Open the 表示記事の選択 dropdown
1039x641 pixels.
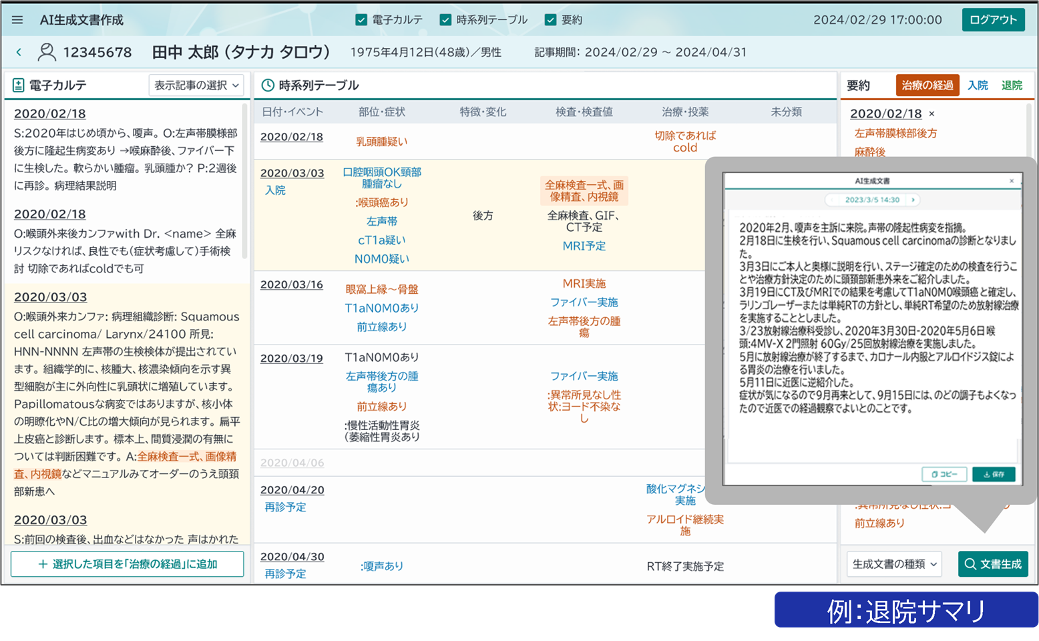(x=196, y=85)
